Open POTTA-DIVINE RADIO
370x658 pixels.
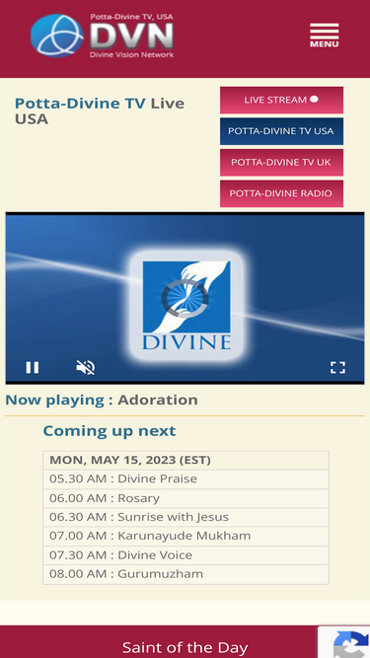pyautogui.click(x=281, y=193)
